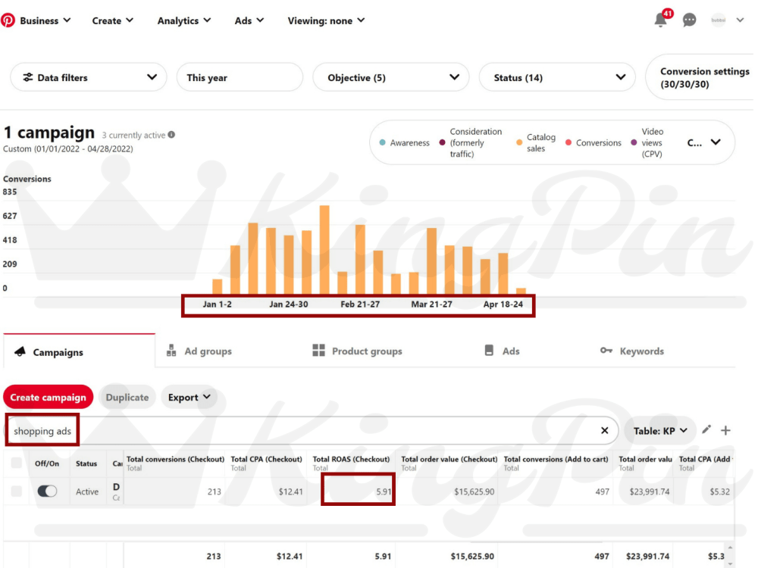Toggle the Conversions legend dot

(568, 142)
